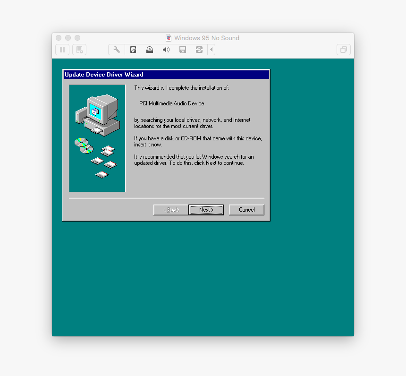
Task: Select the Update Device Driver Wizard title bar
Action: (x=165, y=74)
